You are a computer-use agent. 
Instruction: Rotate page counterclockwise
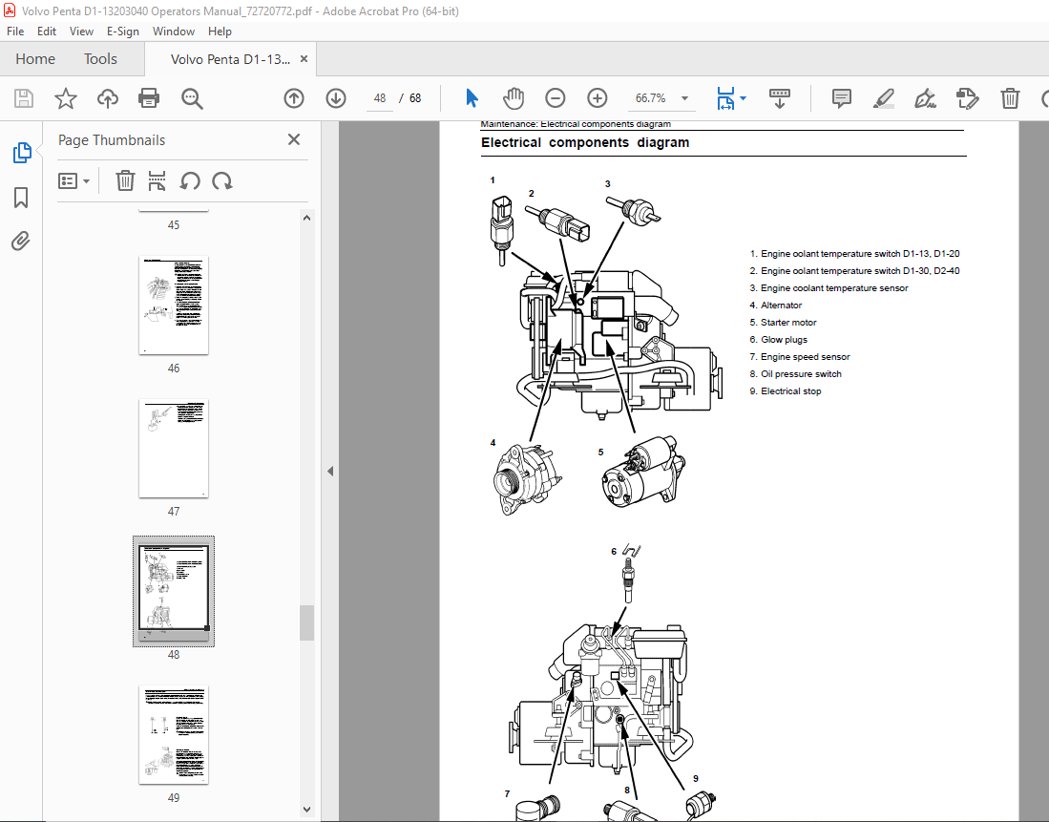(x=190, y=180)
